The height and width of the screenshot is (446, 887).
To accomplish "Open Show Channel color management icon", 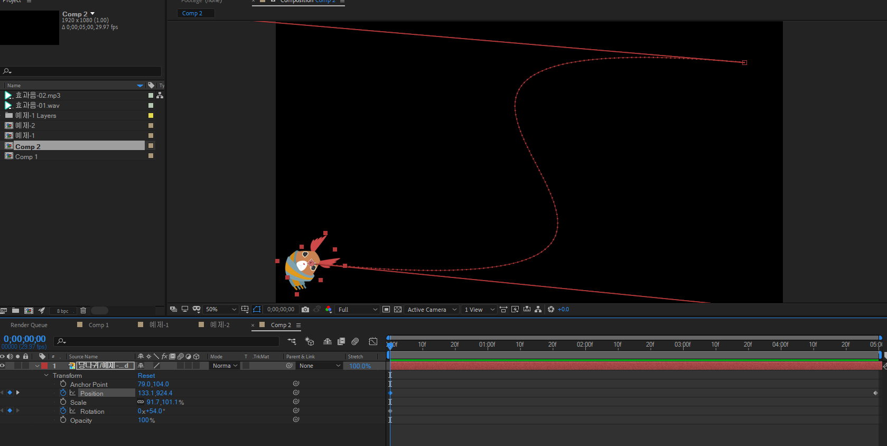I will click(329, 309).
